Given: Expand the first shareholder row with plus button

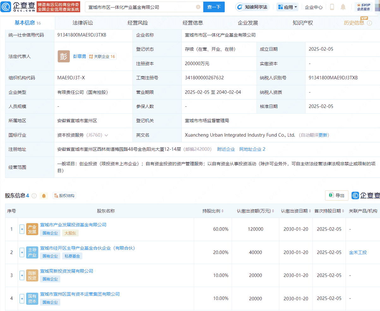Looking at the screenshot, I should coord(22,229).
